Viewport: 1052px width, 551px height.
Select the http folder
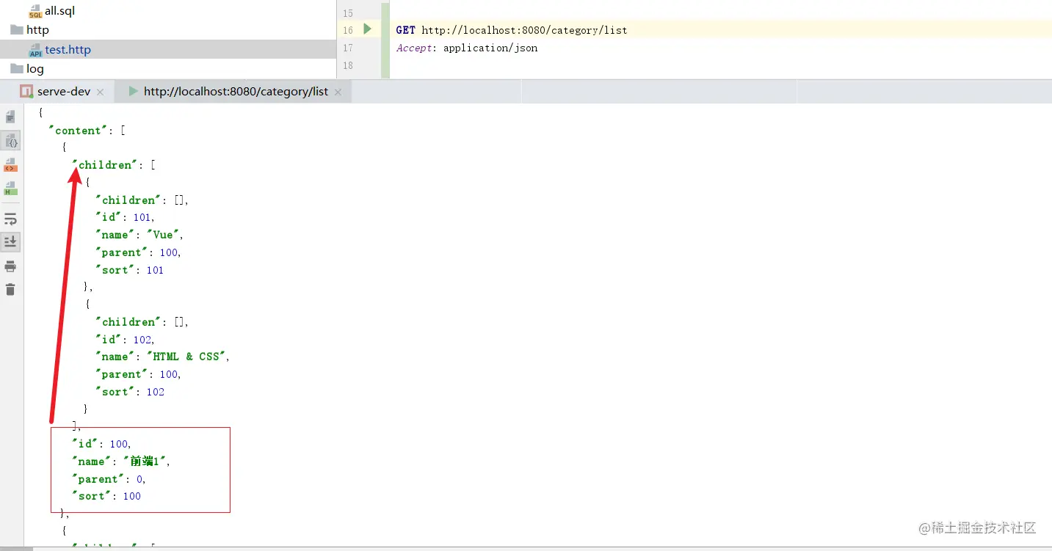pyautogui.click(x=37, y=30)
